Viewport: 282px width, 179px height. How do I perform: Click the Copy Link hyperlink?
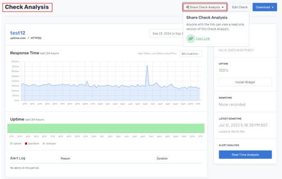203,38
